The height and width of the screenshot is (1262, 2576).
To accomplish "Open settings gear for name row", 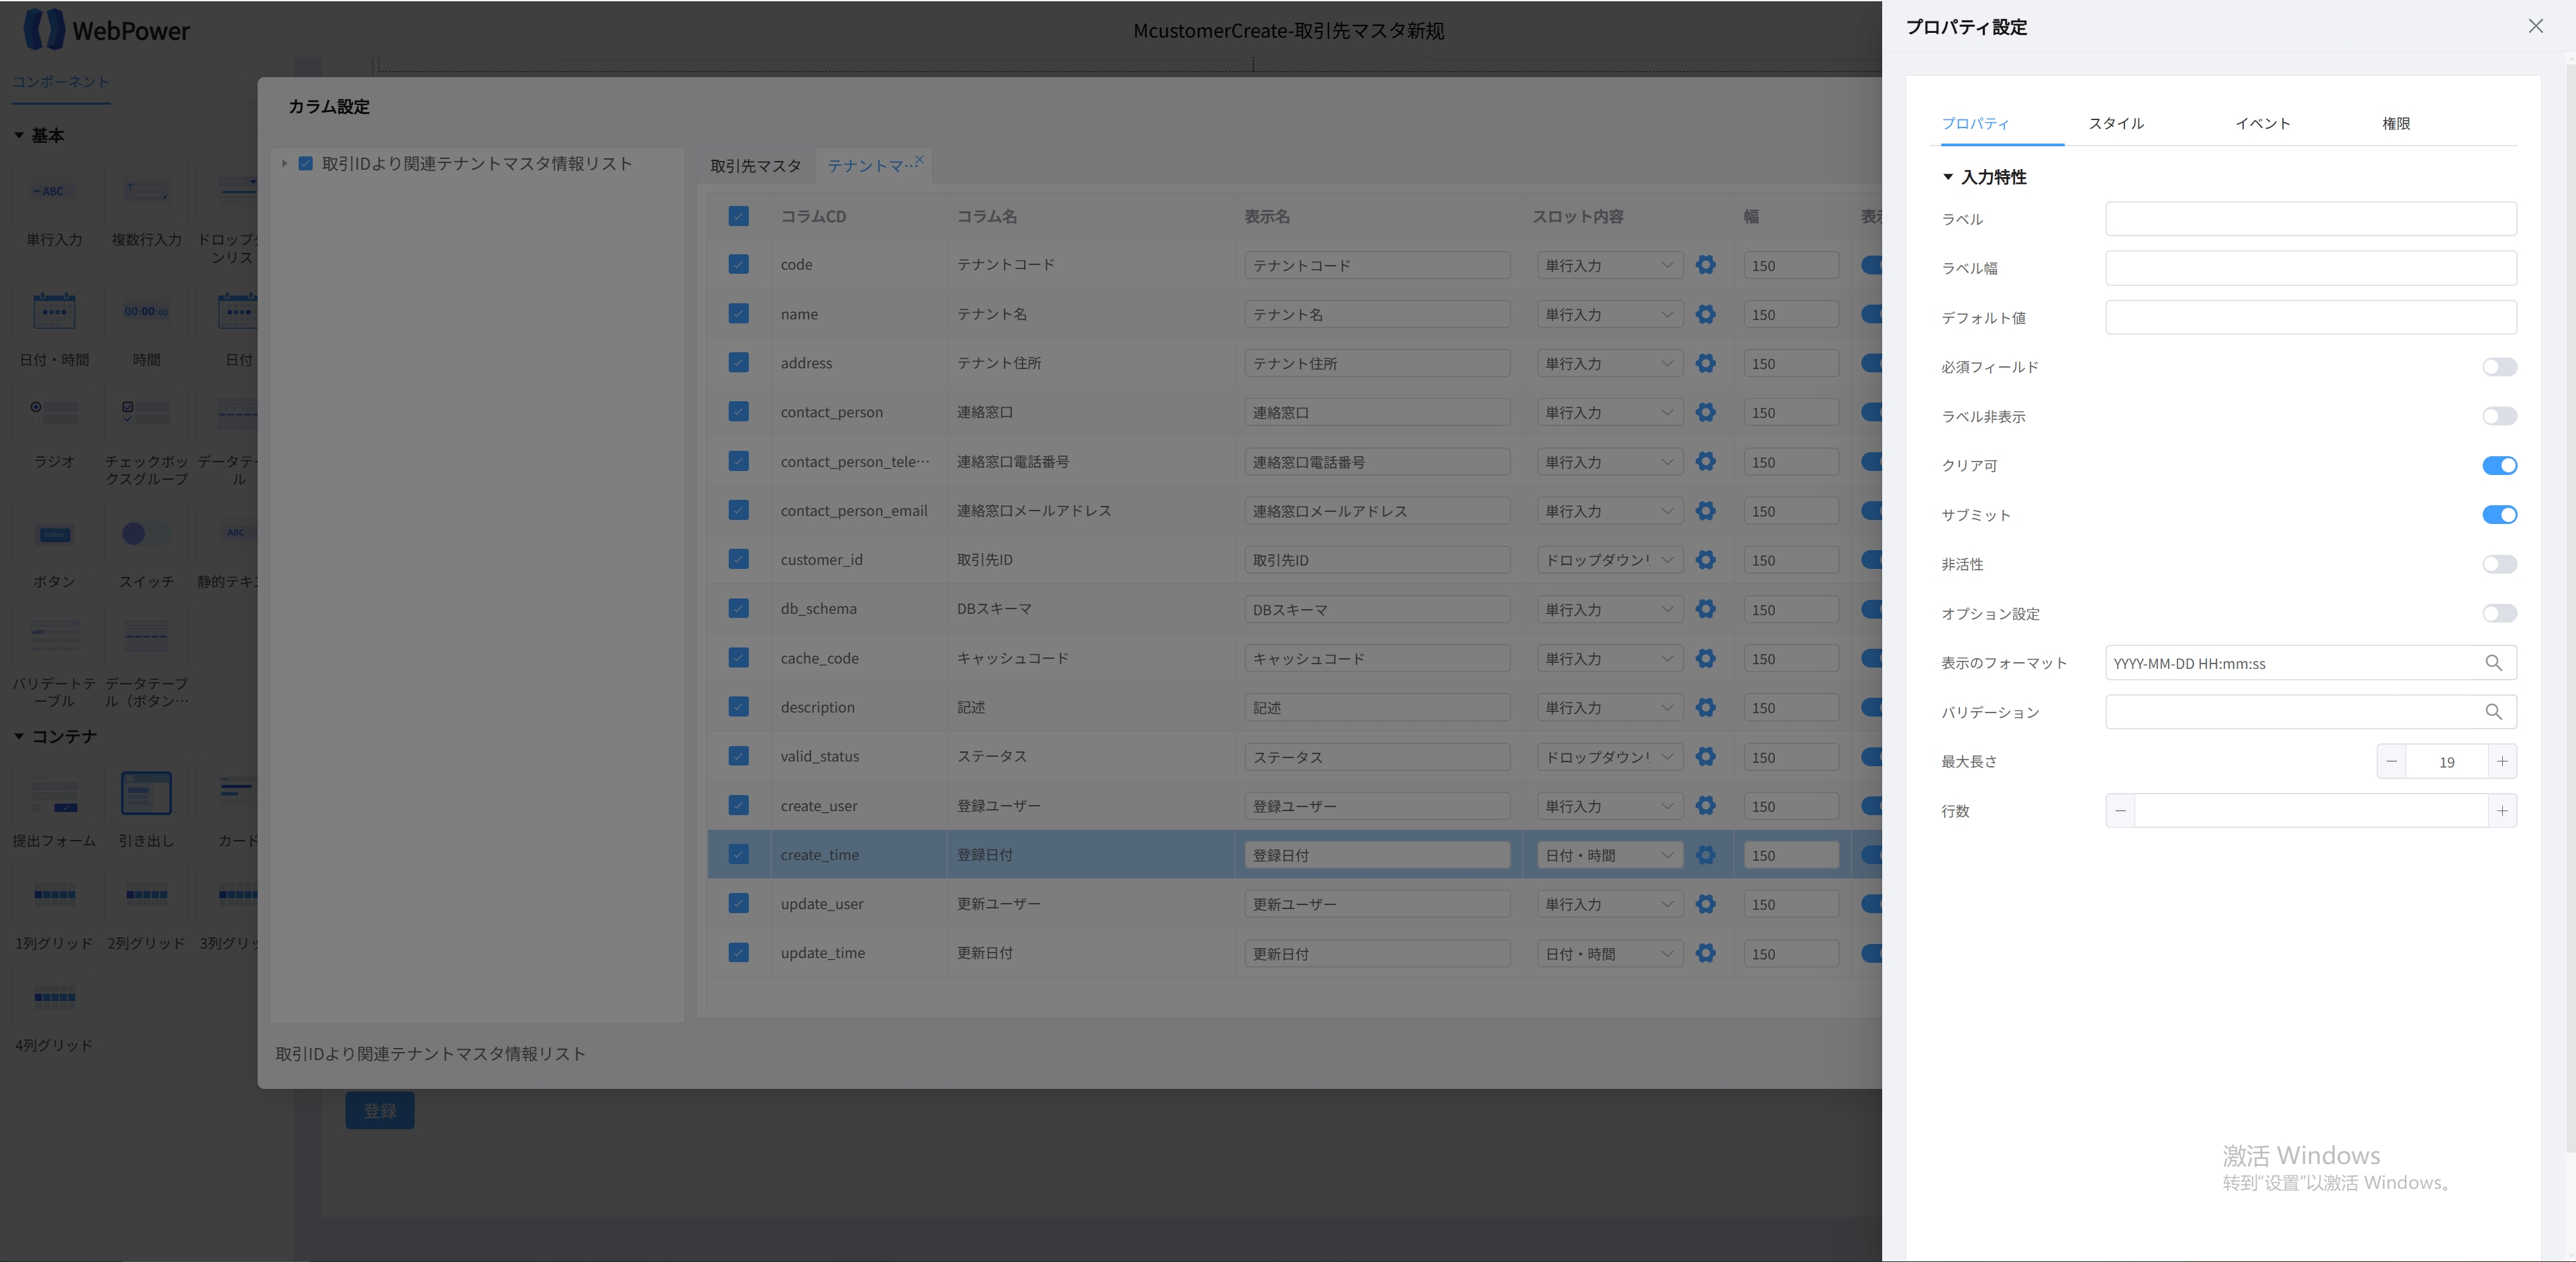I will (x=1706, y=314).
